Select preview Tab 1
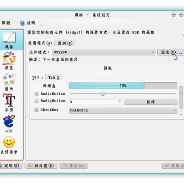This screenshot has width=184, height=184. pyautogui.click(x=38, y=77)
